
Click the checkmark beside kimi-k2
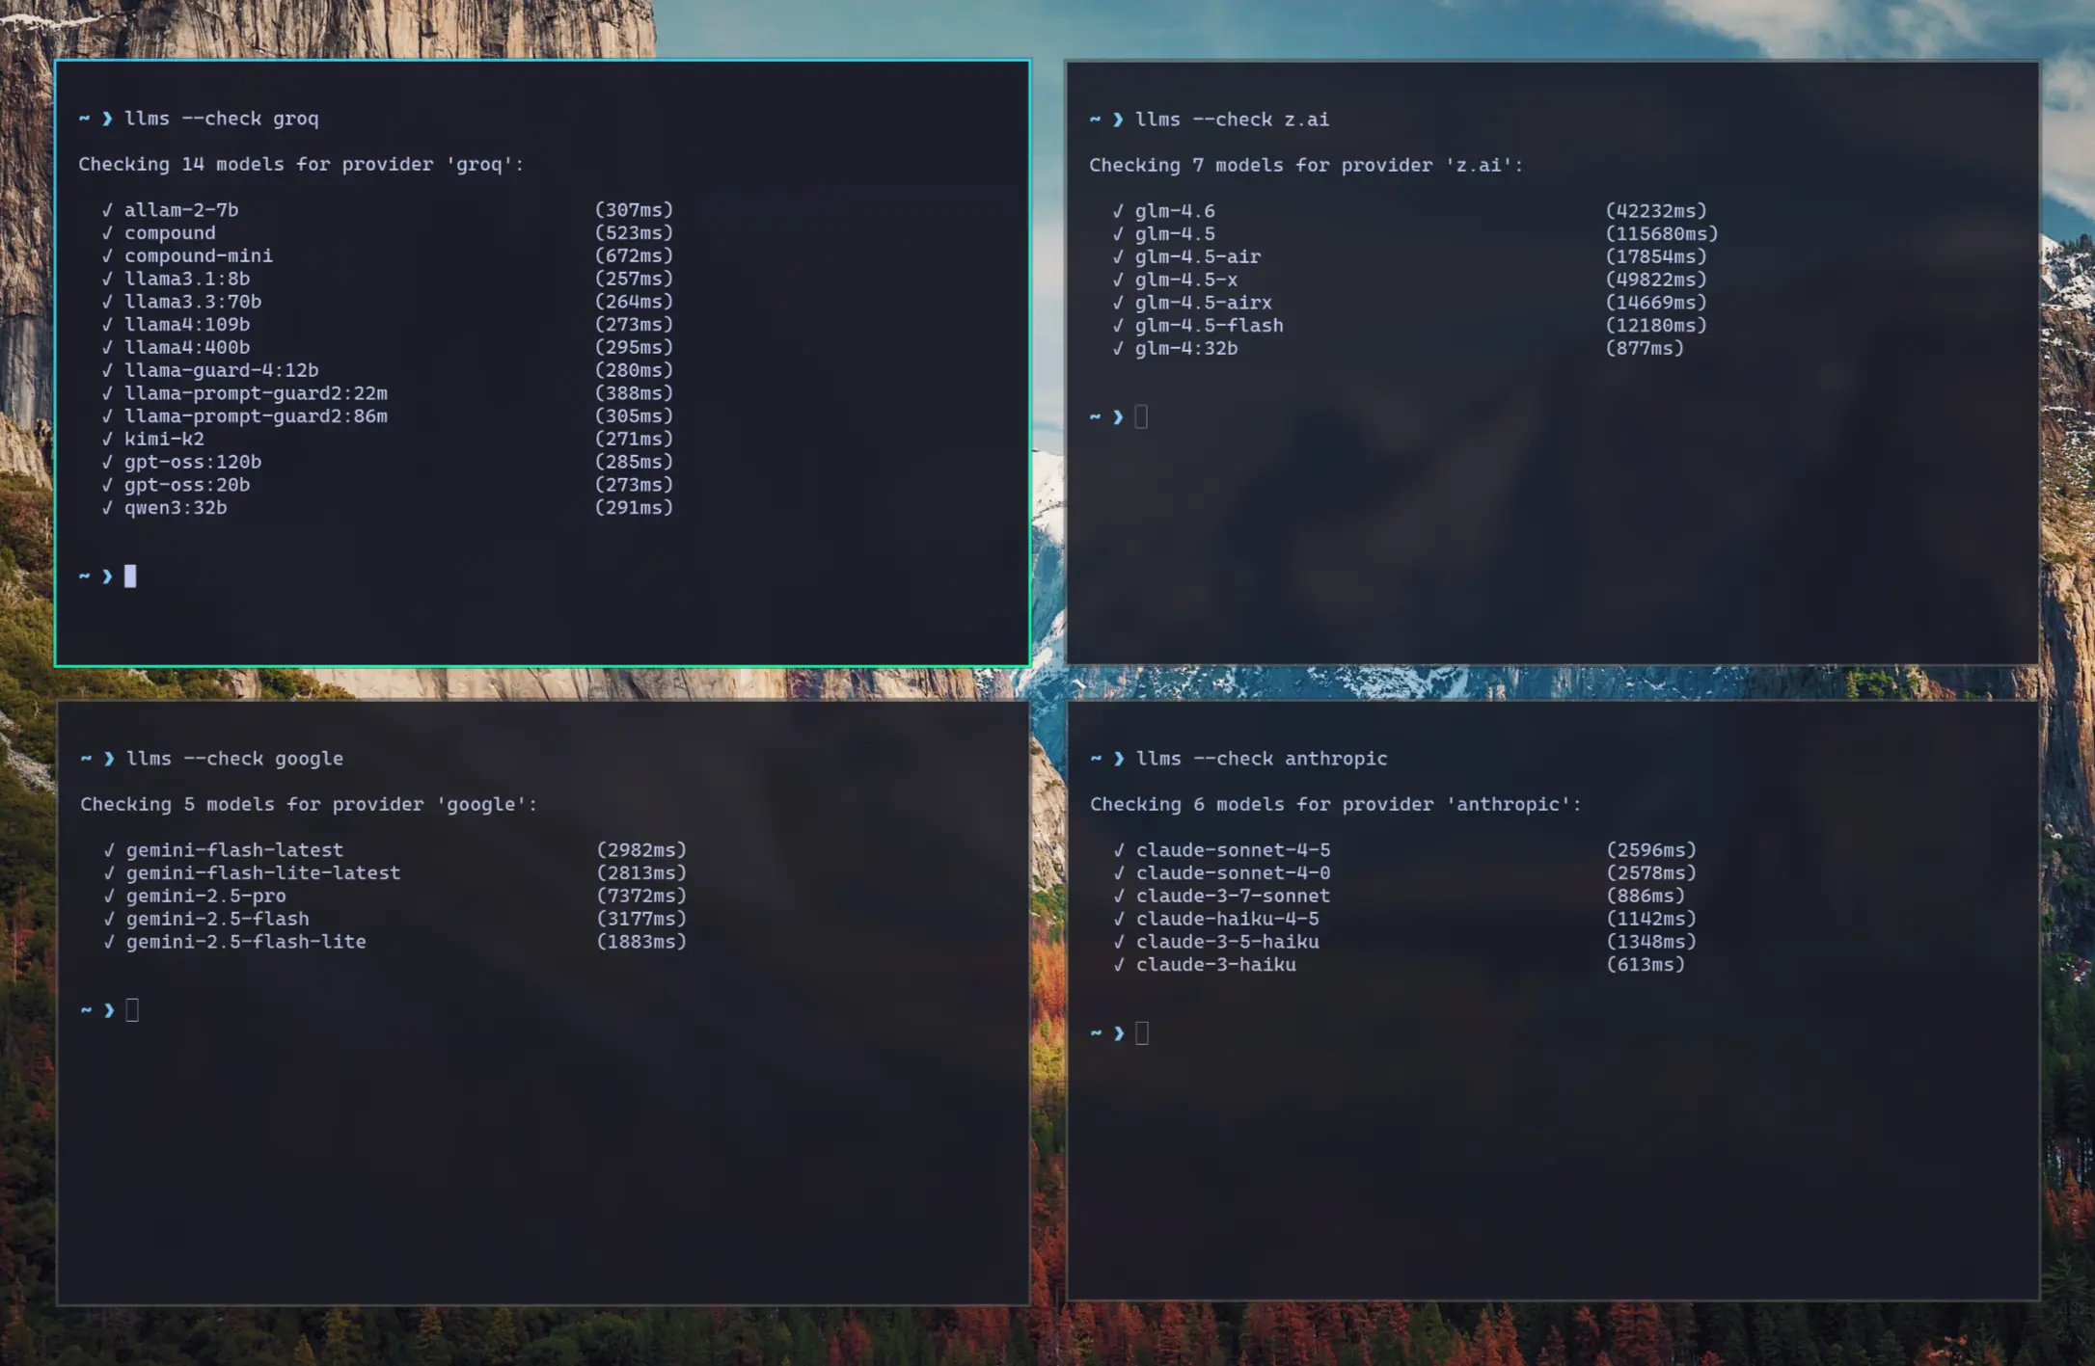[x=109, y=439]
